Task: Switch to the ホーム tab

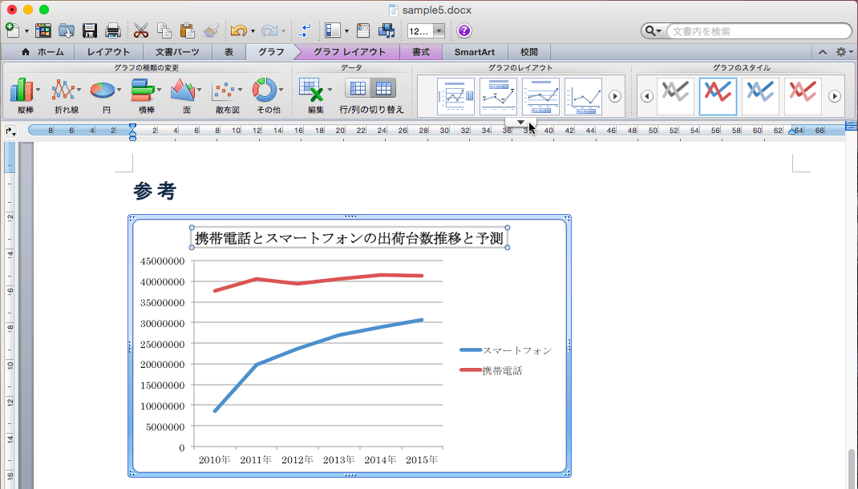Action: 42,52
